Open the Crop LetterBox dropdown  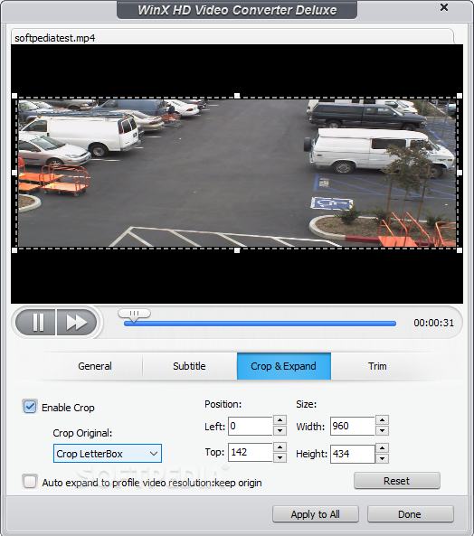coord(108,454)
